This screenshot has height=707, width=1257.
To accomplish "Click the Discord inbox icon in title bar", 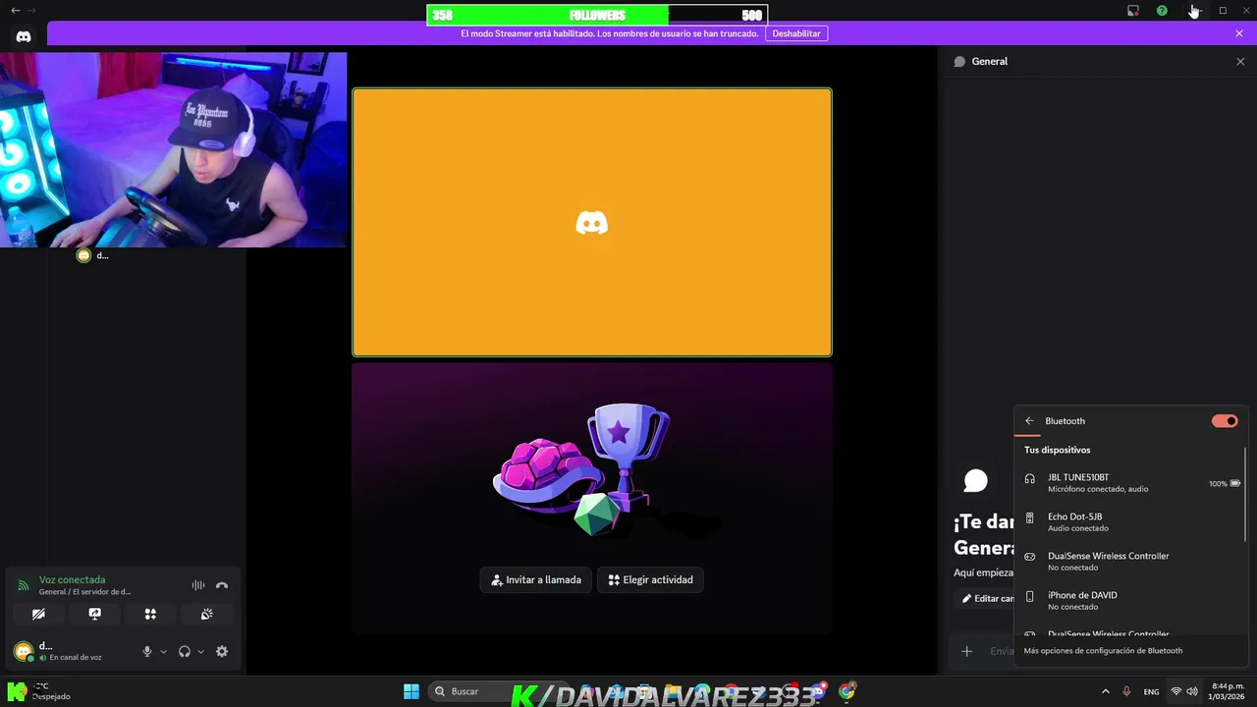I will pyautogui.click(x=1132, y=10).
